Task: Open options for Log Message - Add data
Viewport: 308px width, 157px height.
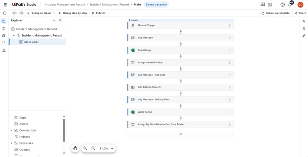Action: coord(230,75)
